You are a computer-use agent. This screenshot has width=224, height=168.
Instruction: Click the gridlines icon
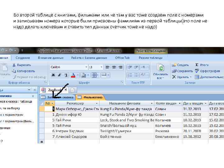[94, 75]
